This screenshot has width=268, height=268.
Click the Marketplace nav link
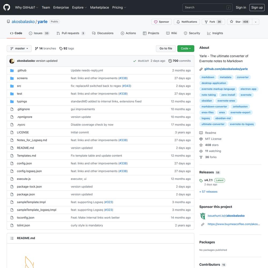[x=99, y=8]
